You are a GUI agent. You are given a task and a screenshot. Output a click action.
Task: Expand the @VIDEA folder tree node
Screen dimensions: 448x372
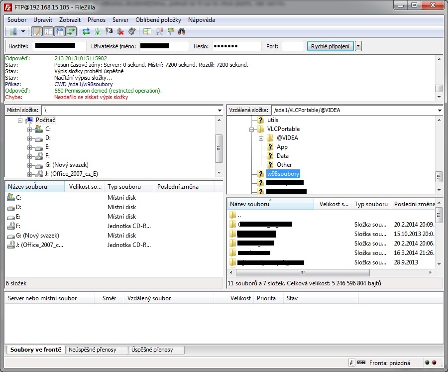(261, 138)
